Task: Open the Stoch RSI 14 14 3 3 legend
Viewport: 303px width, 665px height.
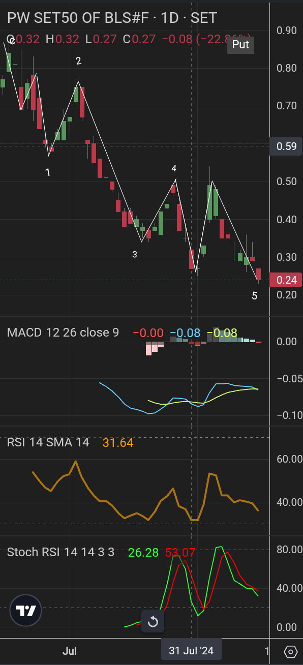Action: point(60,552)
